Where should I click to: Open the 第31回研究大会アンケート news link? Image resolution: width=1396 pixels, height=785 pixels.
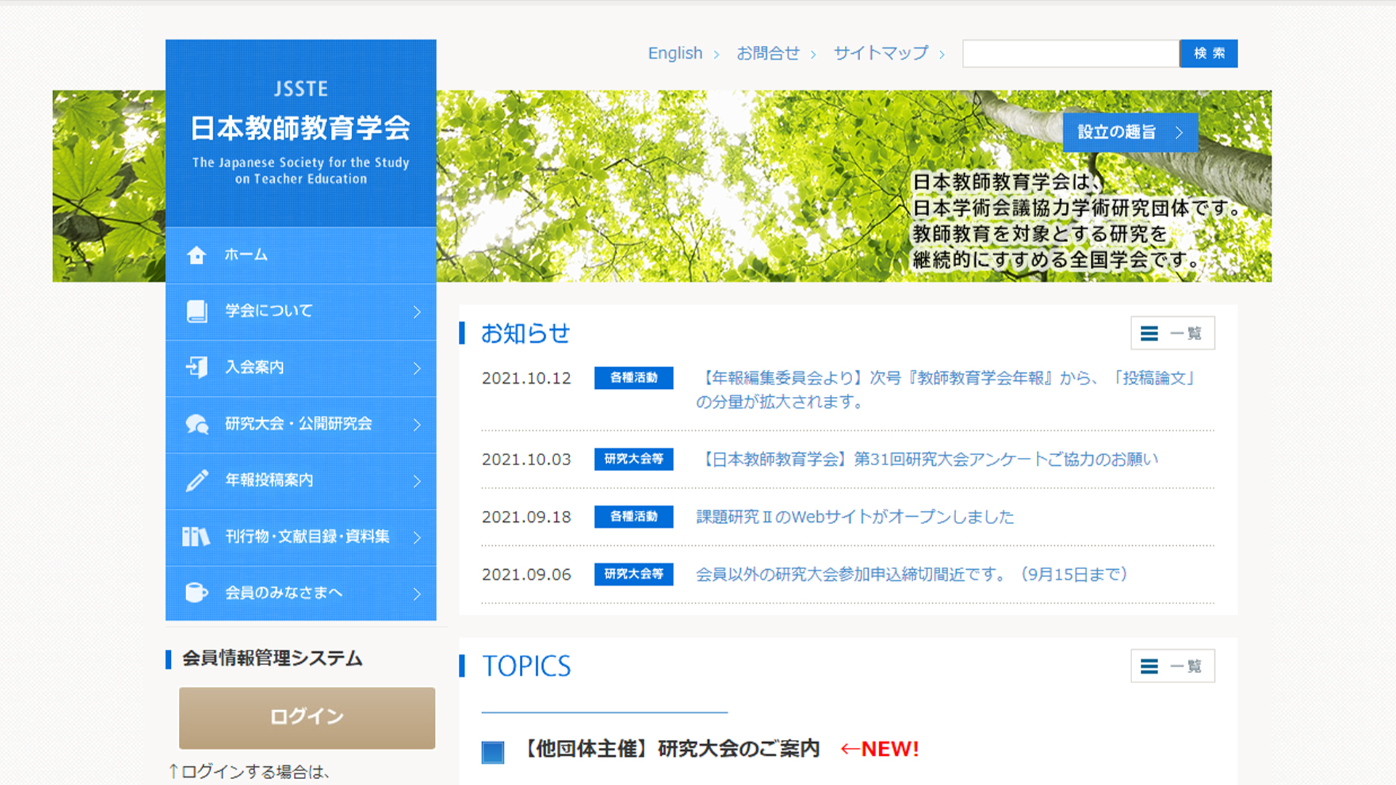[x=927, y=459]
